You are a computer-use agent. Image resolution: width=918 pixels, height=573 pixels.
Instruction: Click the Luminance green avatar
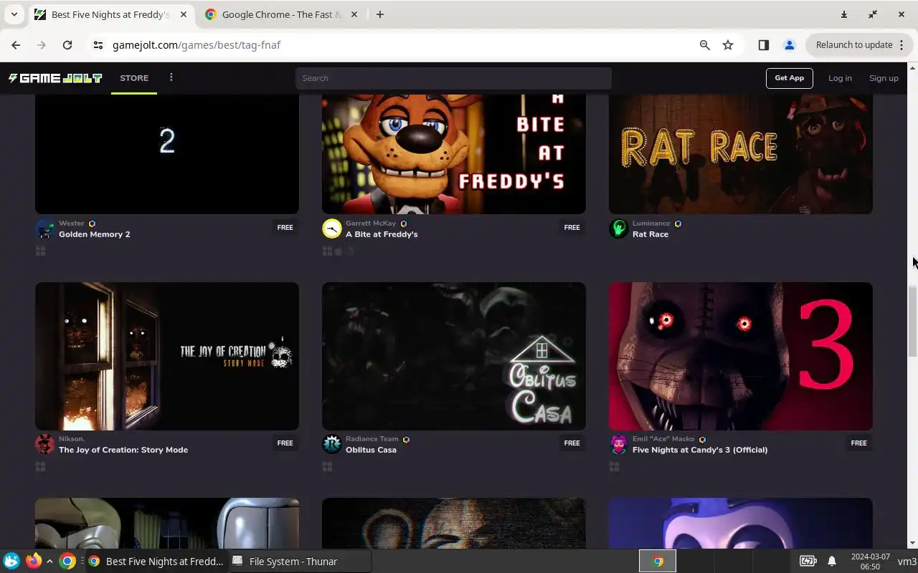click(619, 228)
